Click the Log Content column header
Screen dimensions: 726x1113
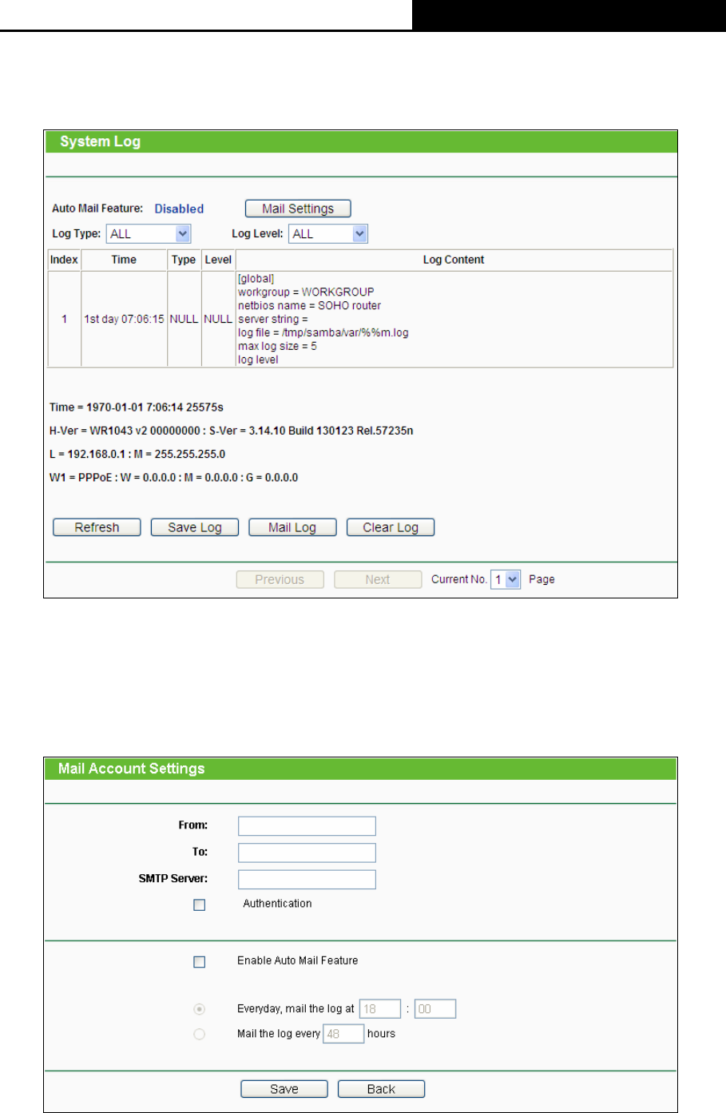pos(454,260)
